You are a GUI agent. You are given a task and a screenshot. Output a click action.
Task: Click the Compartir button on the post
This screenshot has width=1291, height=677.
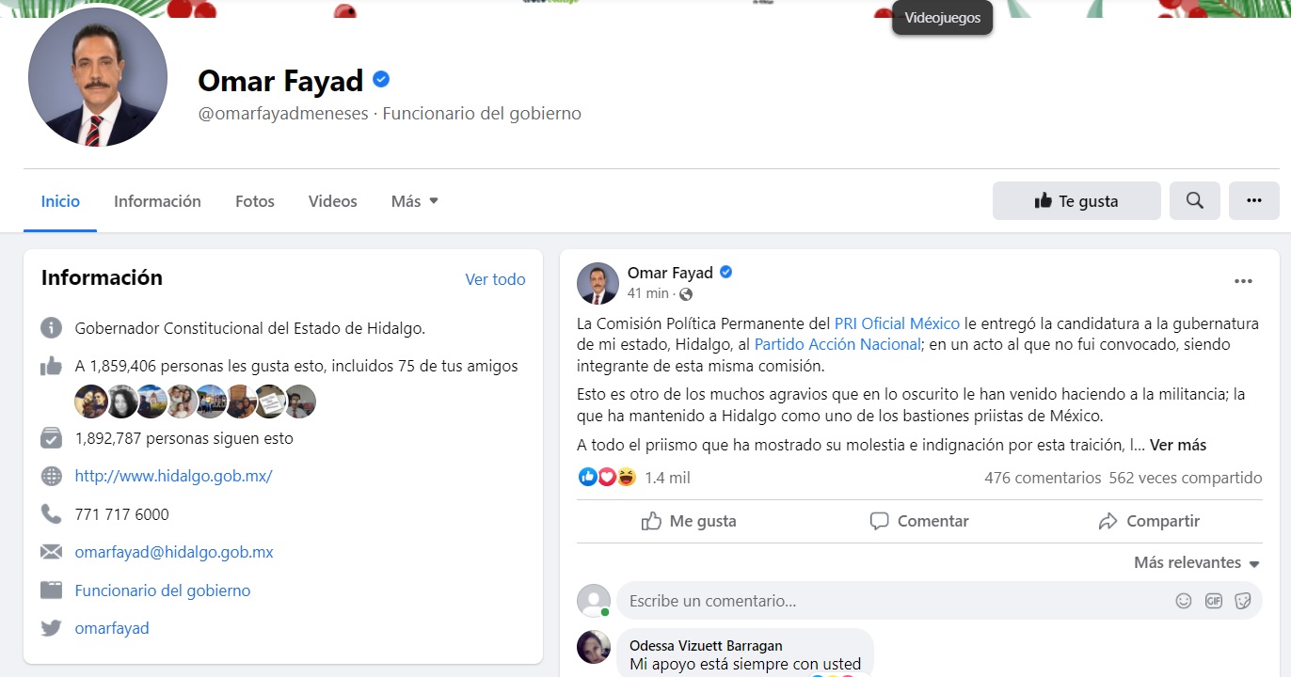(x=1149, y=521)
